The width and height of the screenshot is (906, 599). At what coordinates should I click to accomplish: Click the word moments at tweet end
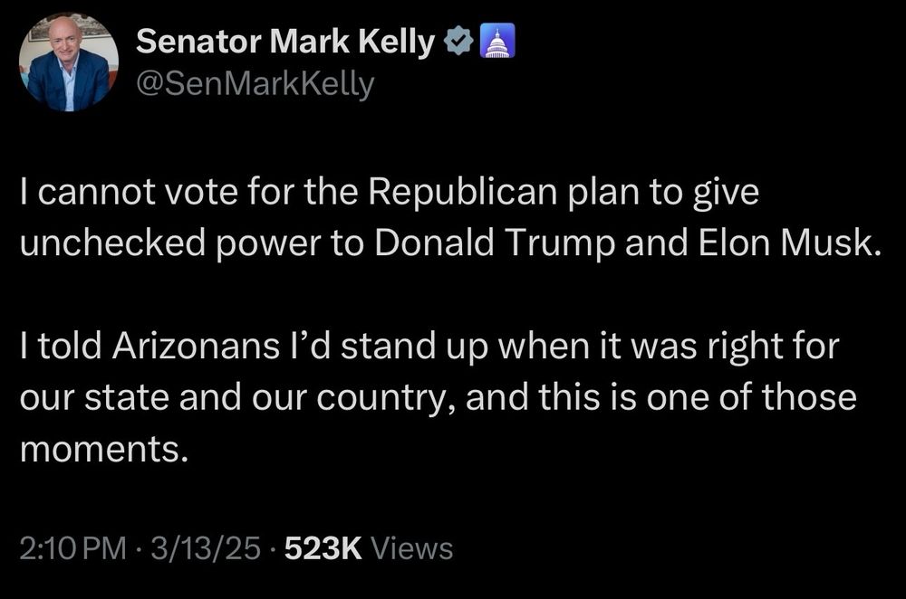click(x=103, y=448)
